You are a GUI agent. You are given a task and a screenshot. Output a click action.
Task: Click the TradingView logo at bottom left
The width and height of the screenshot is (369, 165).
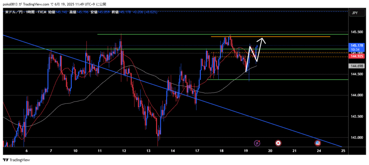click(x=17, y=160)
